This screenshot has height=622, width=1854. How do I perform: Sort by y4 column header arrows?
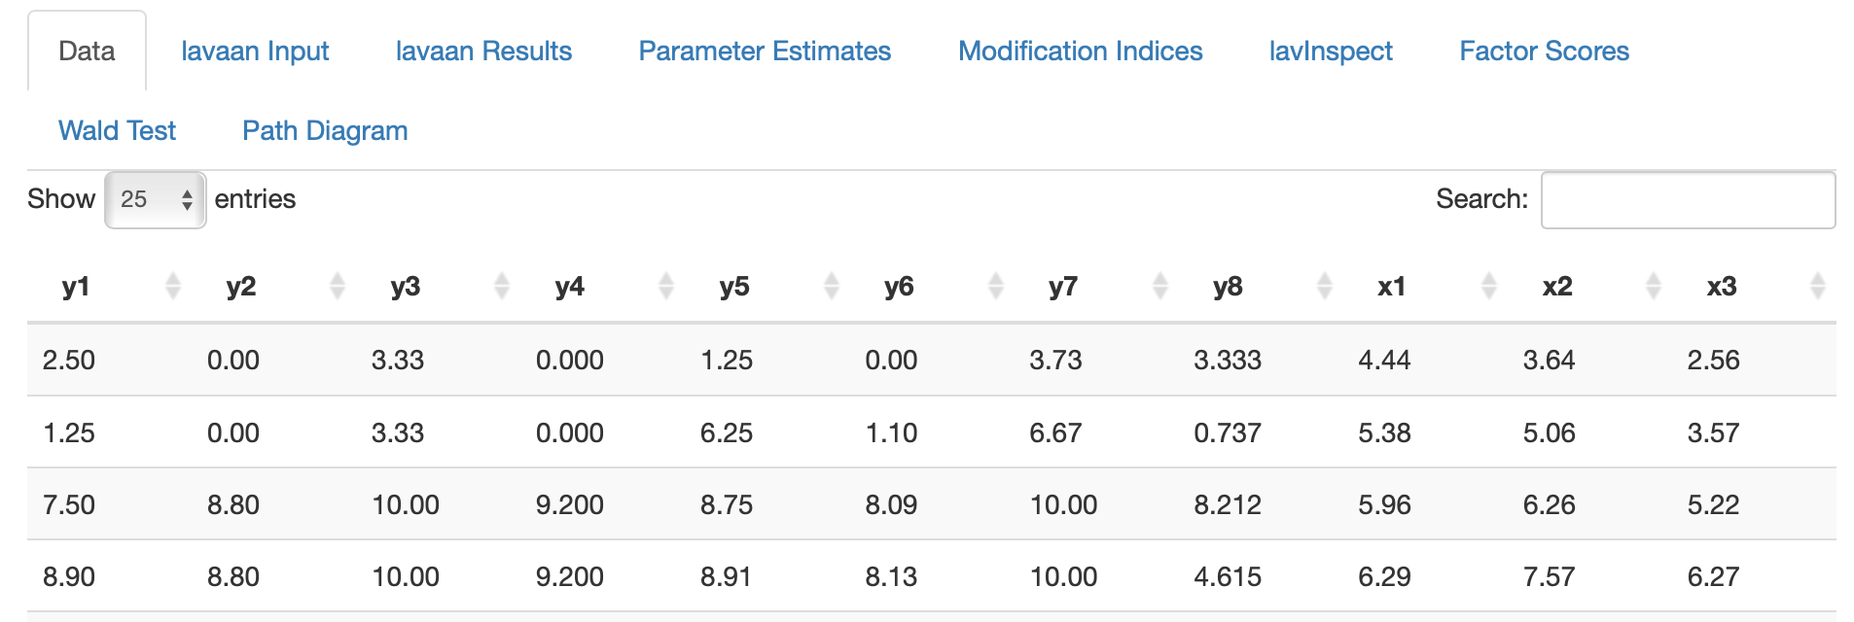pos(666,286)
